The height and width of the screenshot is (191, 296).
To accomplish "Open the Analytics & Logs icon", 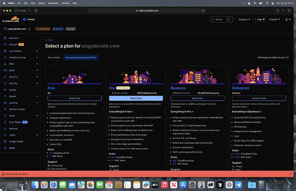I will [5, 57].
